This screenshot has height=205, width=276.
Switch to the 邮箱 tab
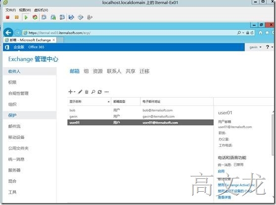tap(75, 71)
